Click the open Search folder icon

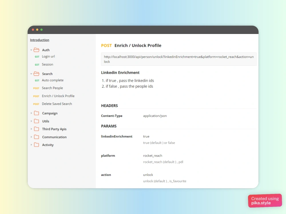point(37,74)
